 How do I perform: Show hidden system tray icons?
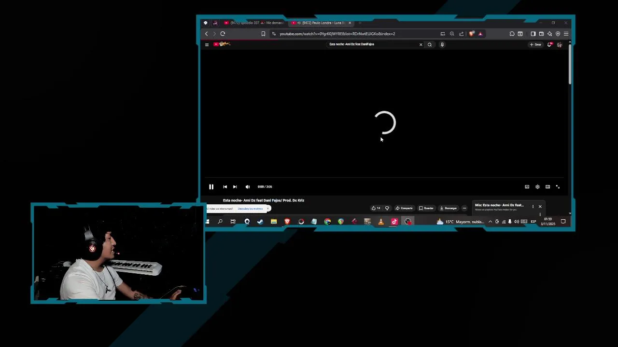pyautogui.click(x=490, y=222)
